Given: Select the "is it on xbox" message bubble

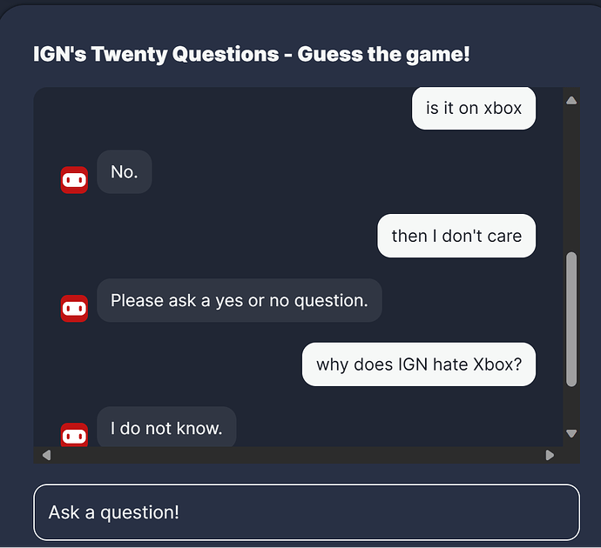Looking at the screenshot, I should 474,109.
